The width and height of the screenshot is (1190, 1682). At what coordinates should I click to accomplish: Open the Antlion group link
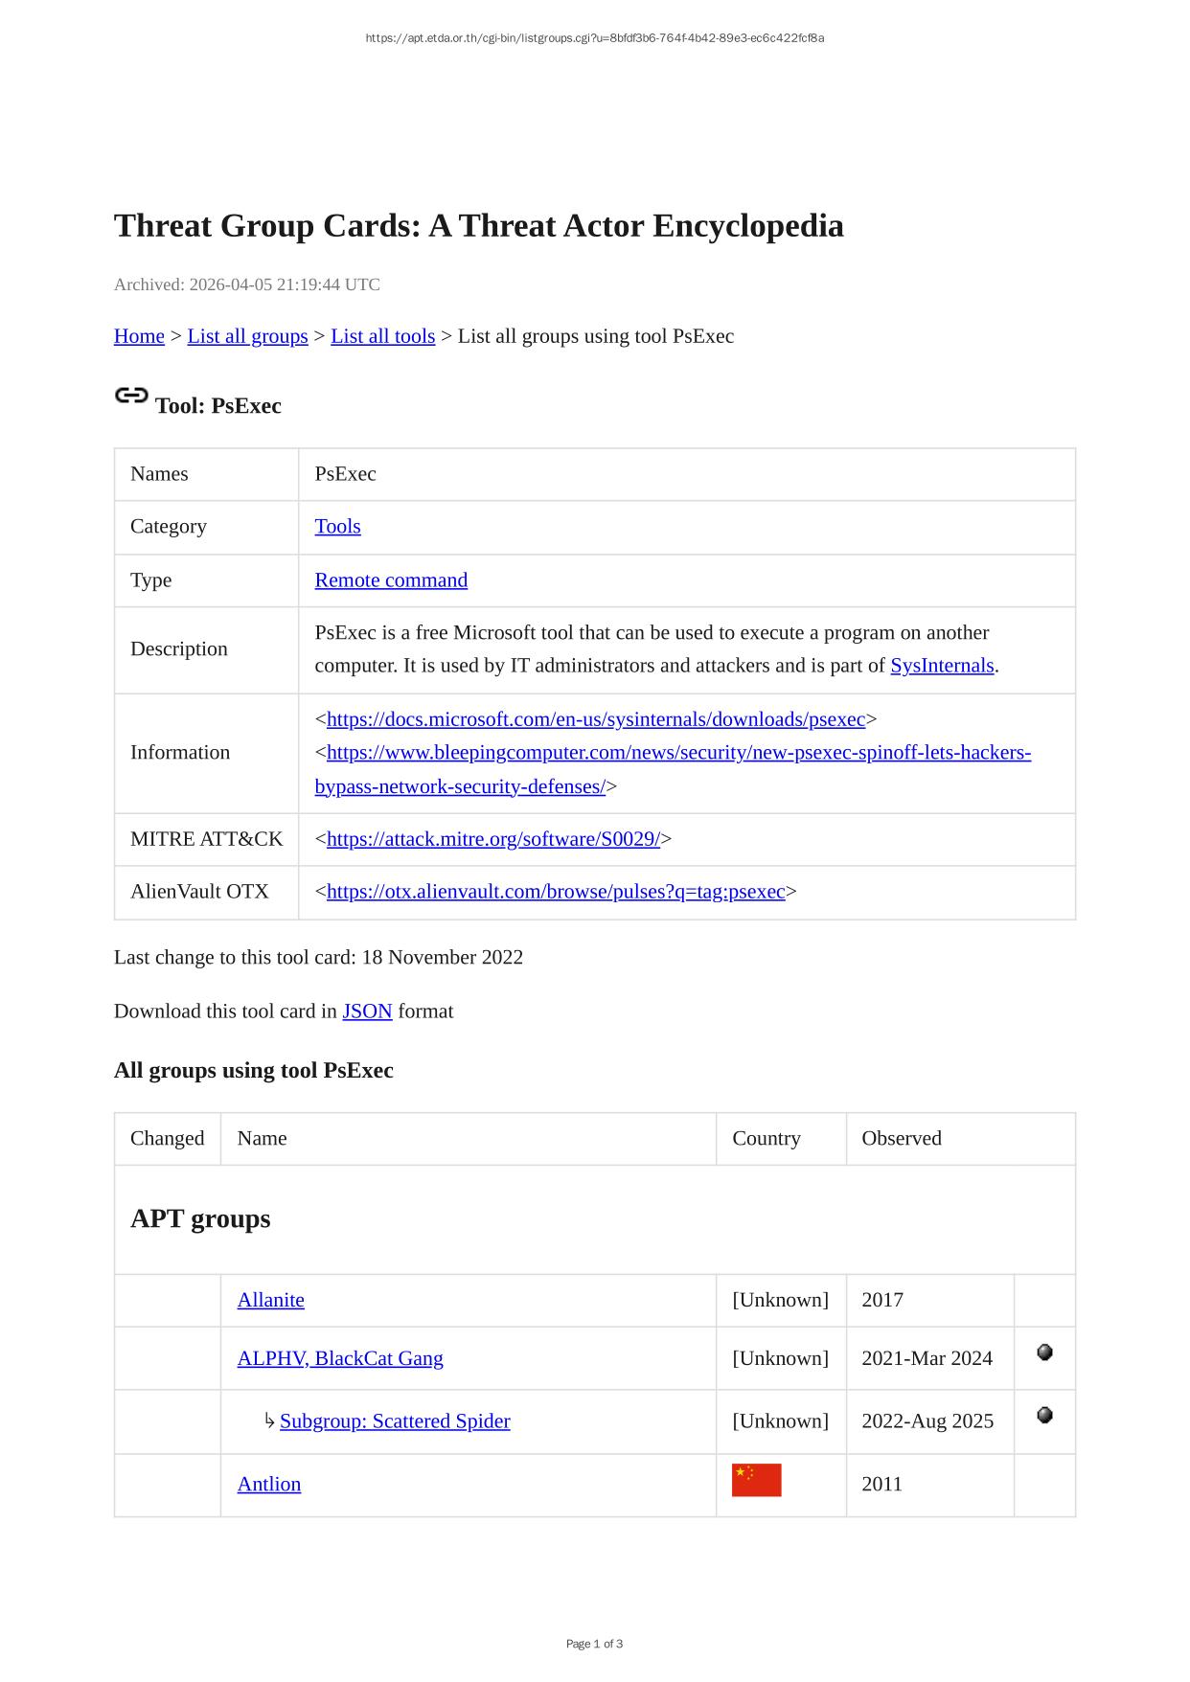click(x=268, y=1484)
